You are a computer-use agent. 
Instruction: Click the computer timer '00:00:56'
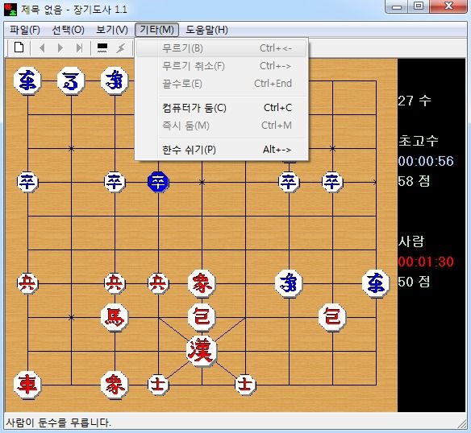[x=426, y=161]
